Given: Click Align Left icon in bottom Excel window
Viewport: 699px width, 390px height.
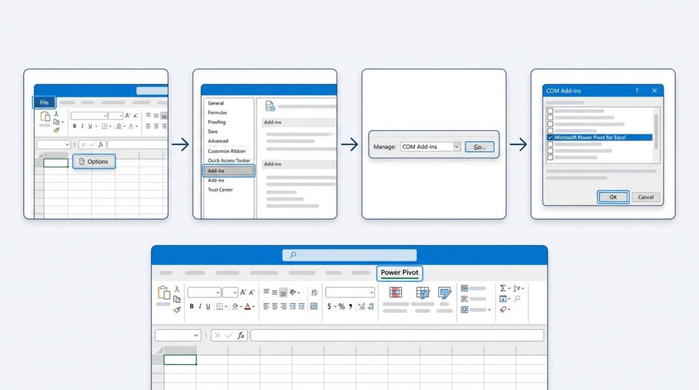Looking at the screenshot, I should click(266, 306).
